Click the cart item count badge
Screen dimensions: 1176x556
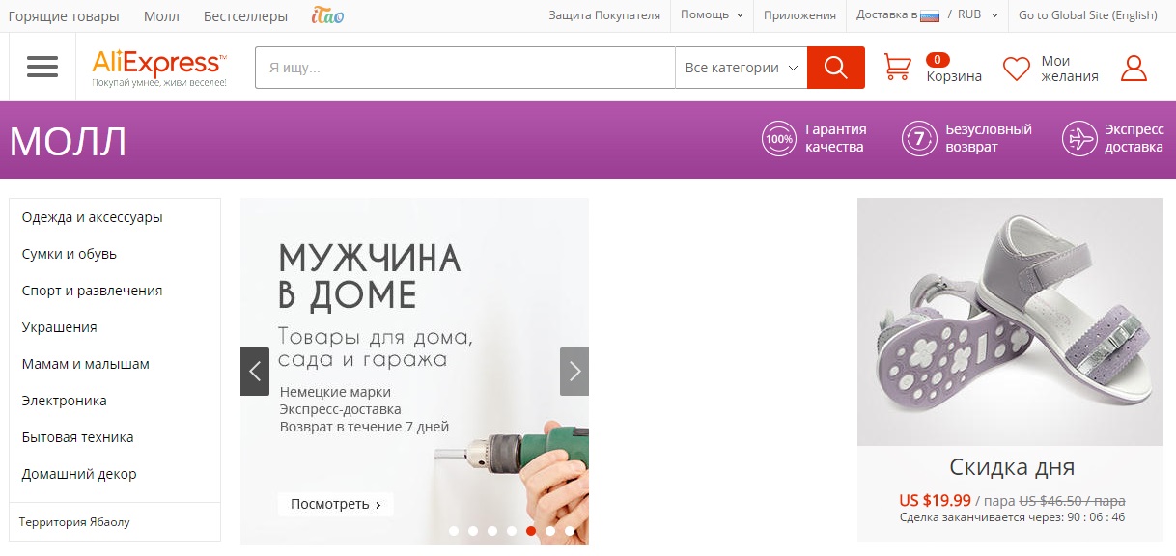coord(938,60)
